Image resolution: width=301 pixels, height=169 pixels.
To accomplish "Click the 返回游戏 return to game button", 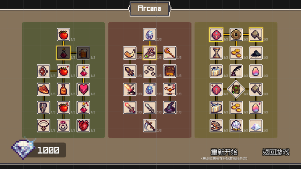I will [276, 152].
